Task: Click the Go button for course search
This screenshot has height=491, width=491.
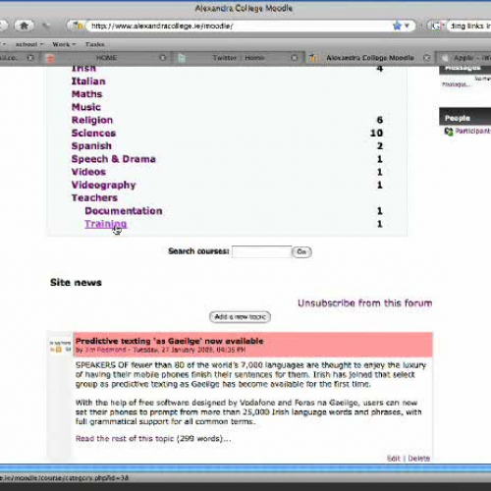Action: 301,251
